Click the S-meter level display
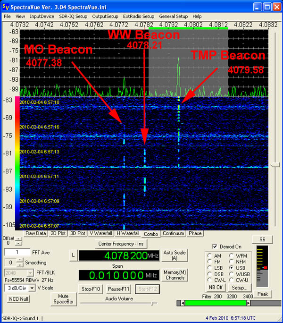283x323 pixels. [x=262, y=266]
